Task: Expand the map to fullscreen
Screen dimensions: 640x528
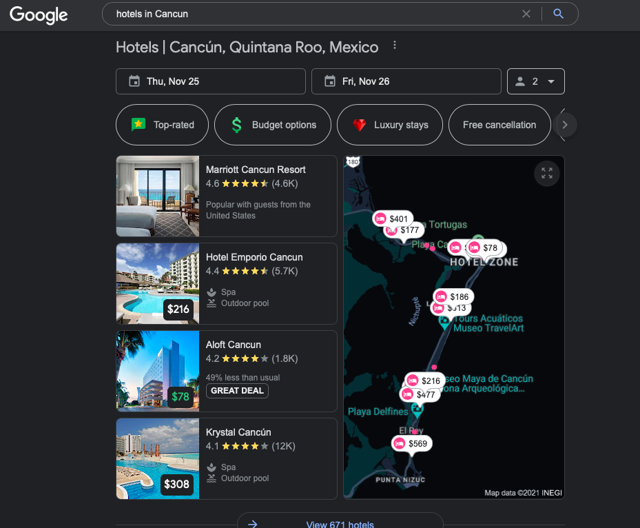Action: click(x=546, y=173)
